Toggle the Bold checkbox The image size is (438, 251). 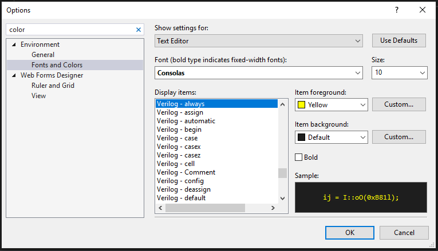299,157
